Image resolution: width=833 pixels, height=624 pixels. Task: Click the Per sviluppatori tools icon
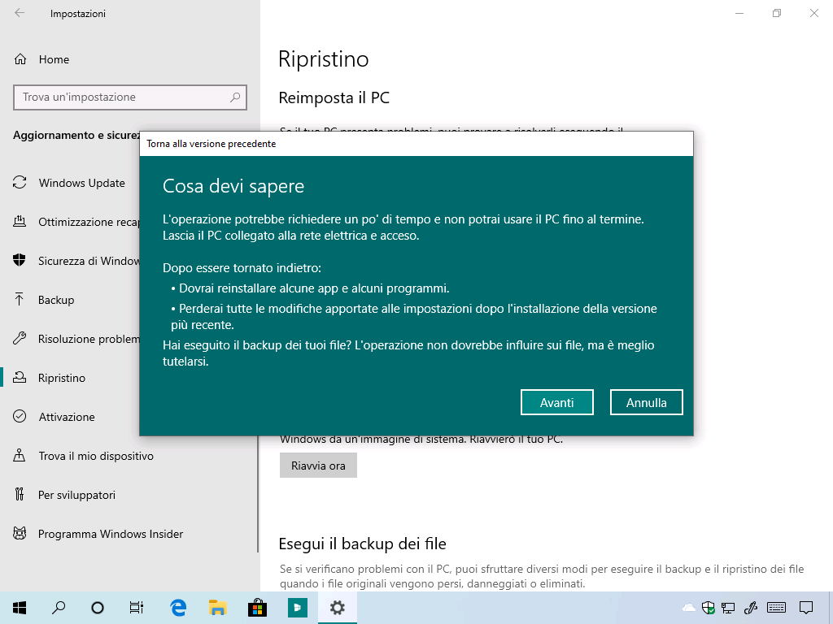(x=20, y=494)
